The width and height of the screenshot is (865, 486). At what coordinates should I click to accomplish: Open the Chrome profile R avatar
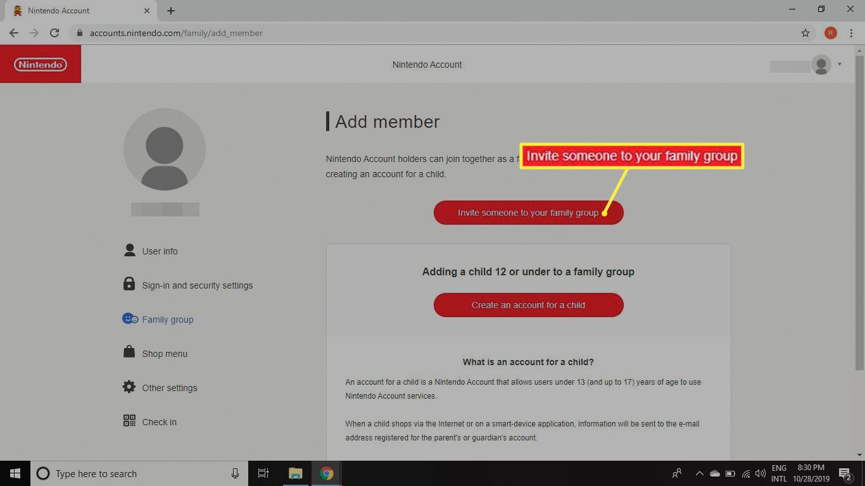[x=830, y=33]
